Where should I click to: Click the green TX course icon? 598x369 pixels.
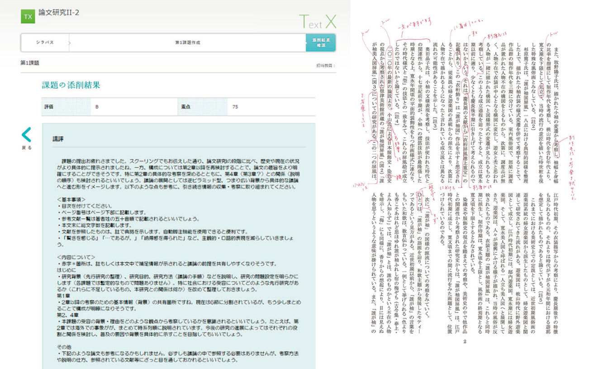click(28, 17)
